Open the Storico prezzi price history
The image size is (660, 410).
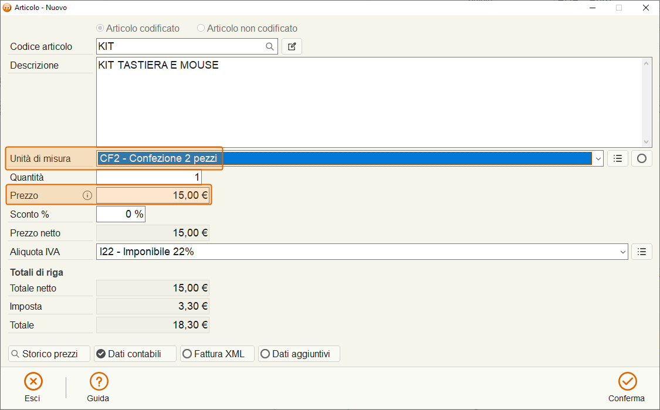[49, 354]
